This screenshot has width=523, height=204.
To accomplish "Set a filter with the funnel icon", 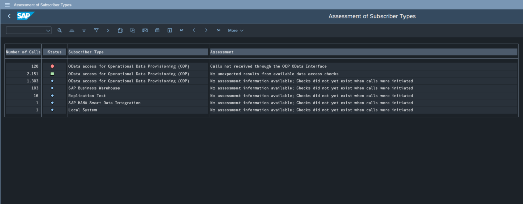I will (x=96, y=30).
